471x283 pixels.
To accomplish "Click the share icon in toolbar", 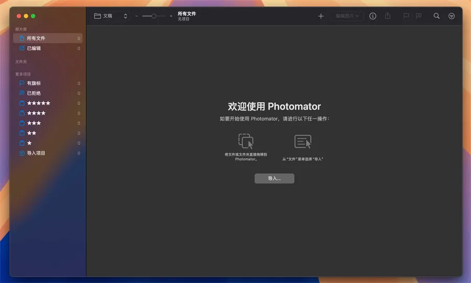I will coord(388,16).
